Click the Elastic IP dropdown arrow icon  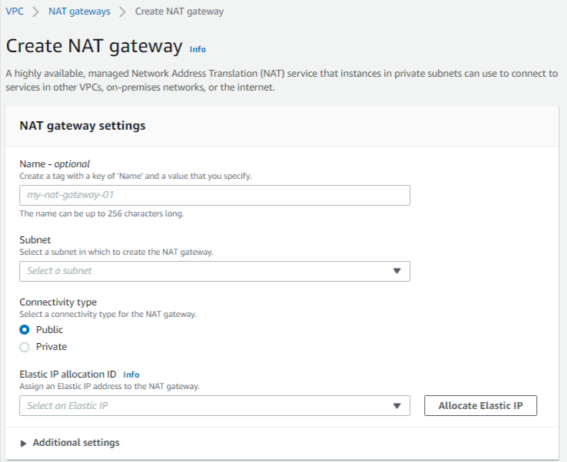pos(396,406)
